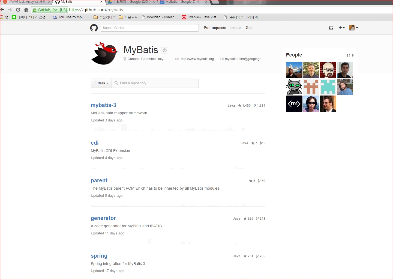
Task: Click the fork count for cdi
Action: (263, 143)
